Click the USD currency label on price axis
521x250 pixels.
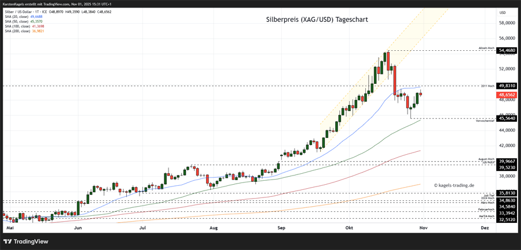coord(502,12)
